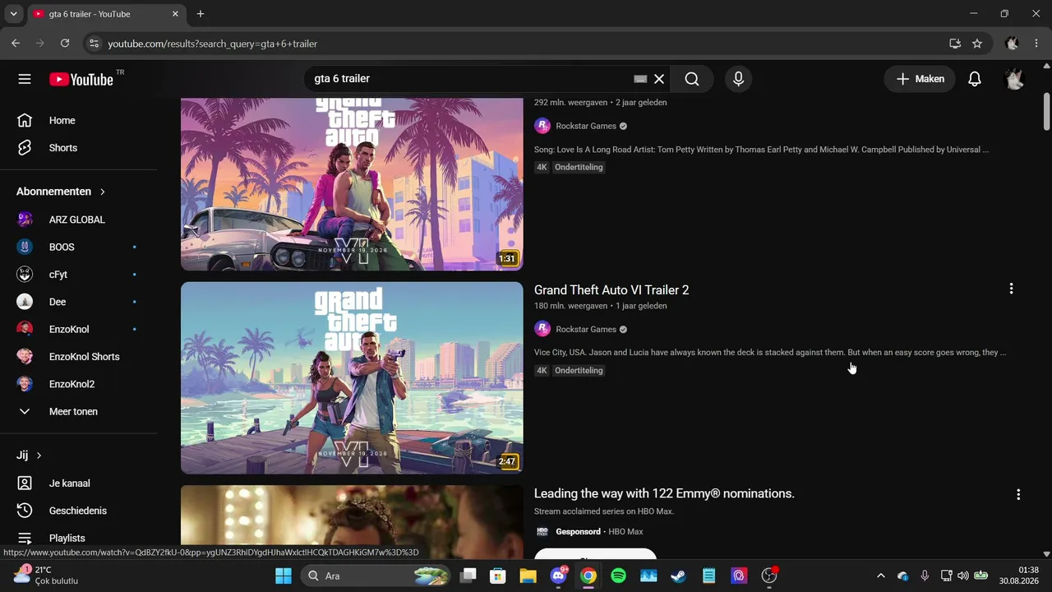Image resolution: width=1052 pixels, height=592 pixels.
Task: Close the gta 6 trailer browser tab
Action: pos(175,14)
